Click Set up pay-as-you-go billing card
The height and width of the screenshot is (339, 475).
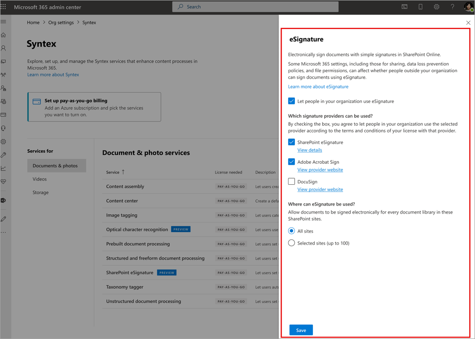pyautogui.click(x=94, y=107)
